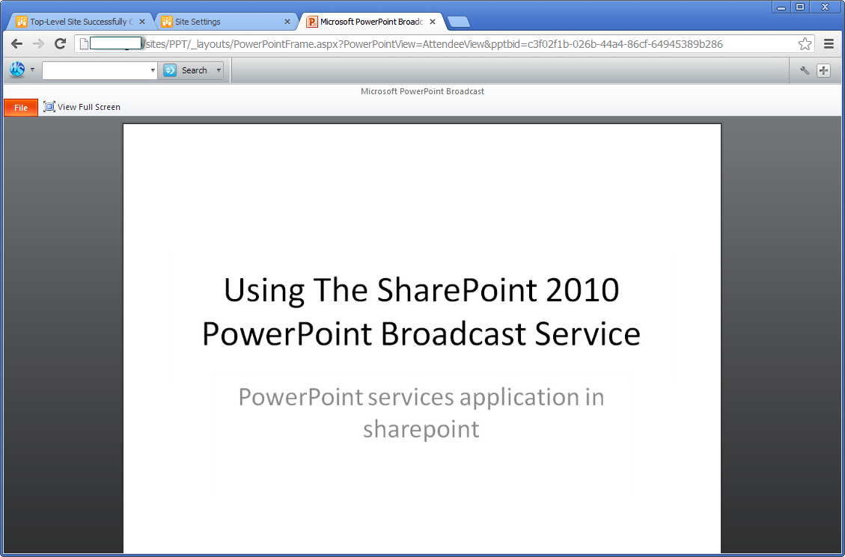The height and width of the screenshot is (557, 845).
Task: Open a new browser tab
Action: pyautogui.click(x=459, y=22)
